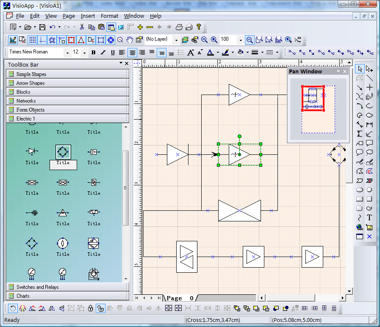Select the diode symbol in Electric 1
This screenshot has width=380, height=327.
pos(32,151)
